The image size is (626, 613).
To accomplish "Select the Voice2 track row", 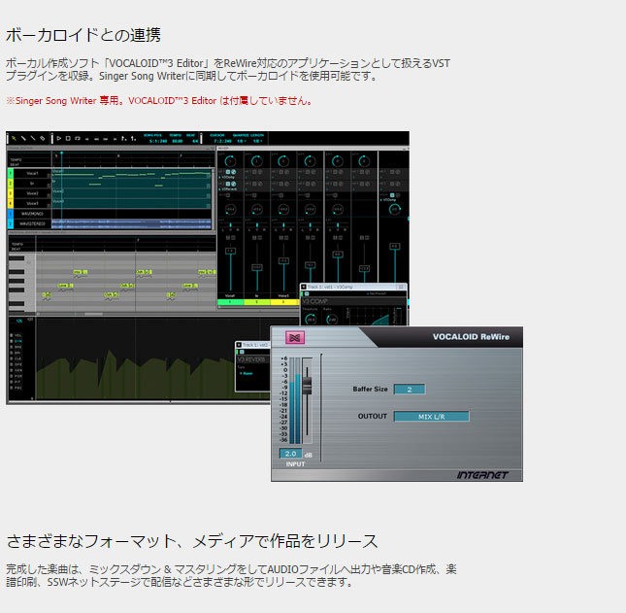I will (x=32, y=193).
